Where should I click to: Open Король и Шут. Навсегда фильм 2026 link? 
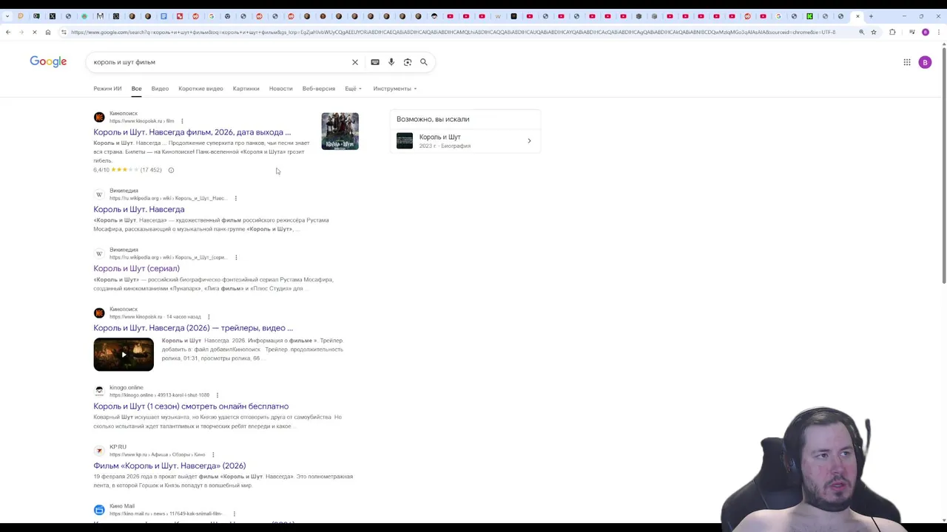(192, 132)
